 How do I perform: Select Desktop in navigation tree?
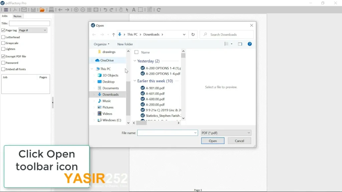[x=109, y=82]
